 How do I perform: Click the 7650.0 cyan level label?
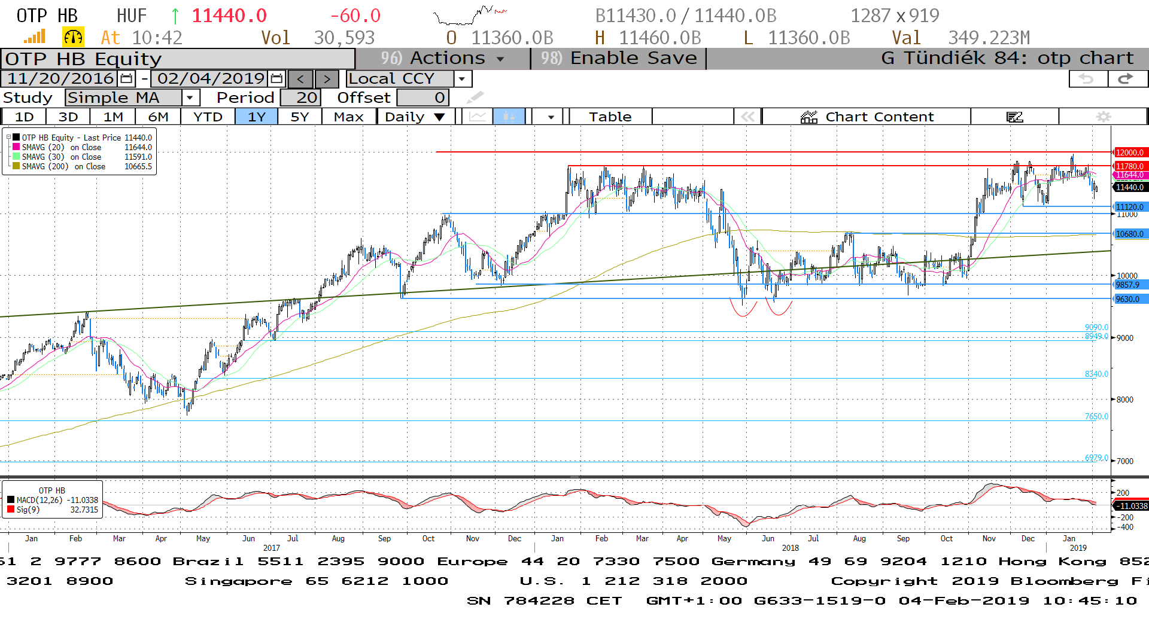(x=1096, y=416)
